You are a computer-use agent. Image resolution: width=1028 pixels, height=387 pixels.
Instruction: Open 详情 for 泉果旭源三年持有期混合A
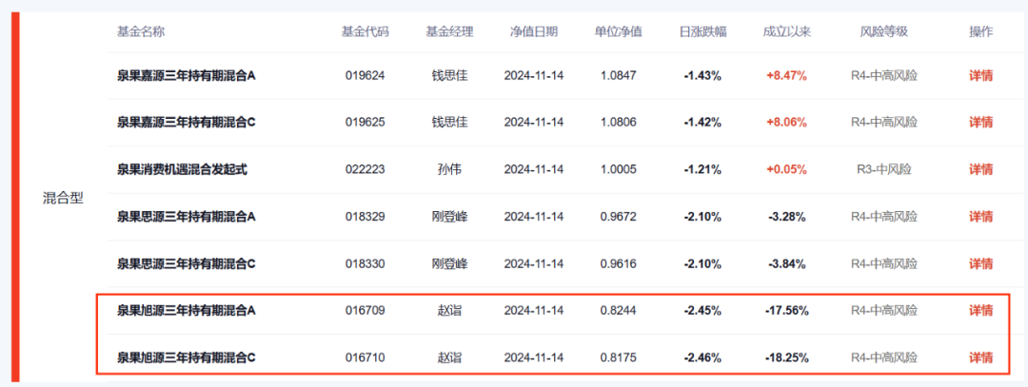(980, 310)
